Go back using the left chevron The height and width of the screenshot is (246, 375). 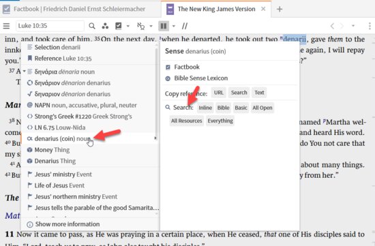tap(332, 26)
